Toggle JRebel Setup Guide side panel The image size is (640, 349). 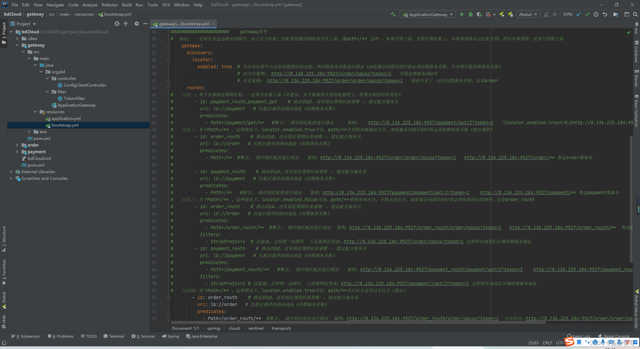[636, 309]
